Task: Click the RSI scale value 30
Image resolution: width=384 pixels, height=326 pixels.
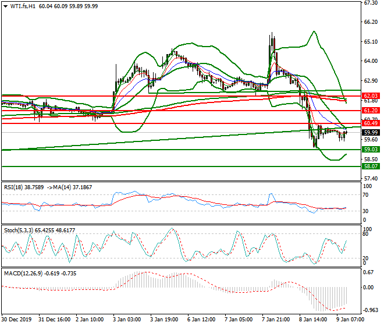Action: click(x=365, y=211)
